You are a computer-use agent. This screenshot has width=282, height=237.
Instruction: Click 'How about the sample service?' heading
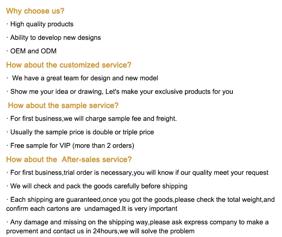[63, 105]
